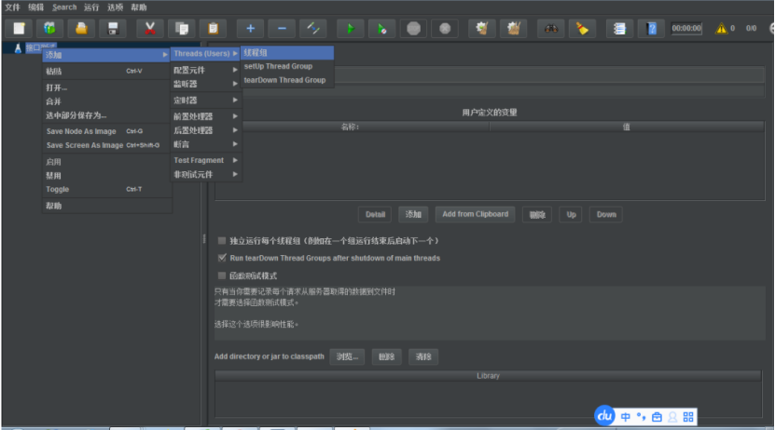Click the Clear All broom icon
Screen dimensions: 775x430
tap(581, 28)
